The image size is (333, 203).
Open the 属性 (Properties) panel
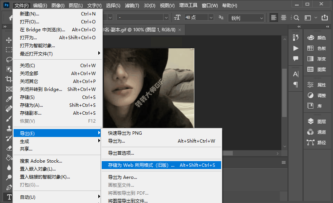coord(317,85)
